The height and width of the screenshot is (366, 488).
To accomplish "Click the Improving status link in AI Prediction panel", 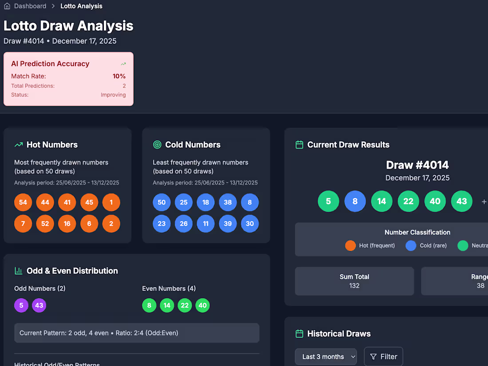I will [114, 94].
